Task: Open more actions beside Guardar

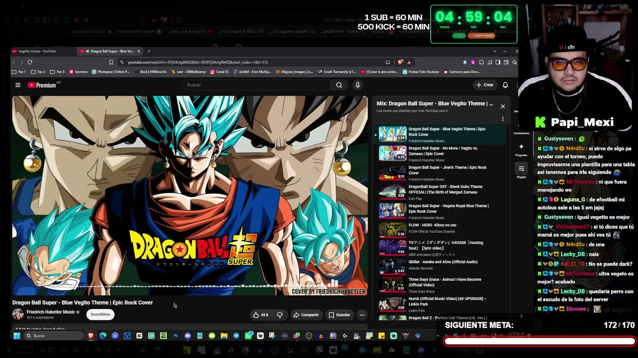Action: point(362,315)
